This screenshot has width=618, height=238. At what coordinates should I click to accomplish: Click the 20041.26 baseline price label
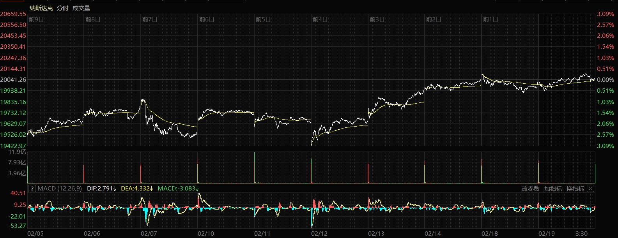pyautogui.click(x=13, y=79)
